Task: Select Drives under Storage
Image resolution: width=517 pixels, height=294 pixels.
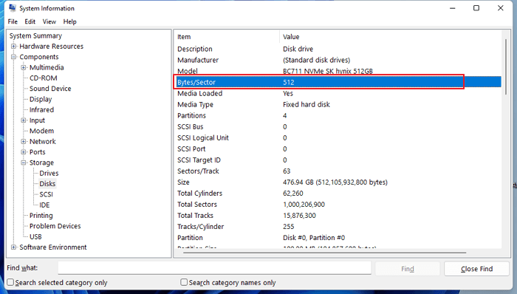Action: tap(49, 174)
